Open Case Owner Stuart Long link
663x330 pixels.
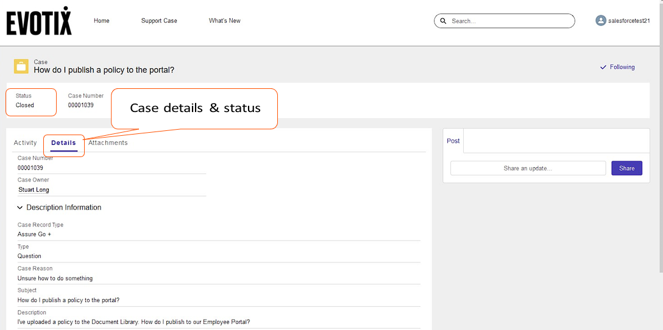(34, 190)
